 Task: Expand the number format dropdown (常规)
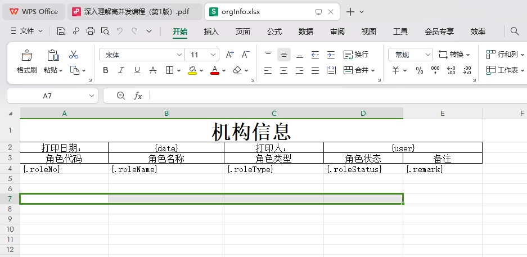click(x=427, y=55)
